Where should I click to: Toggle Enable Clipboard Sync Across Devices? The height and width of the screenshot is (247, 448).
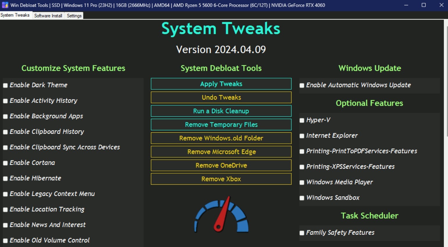5,147
